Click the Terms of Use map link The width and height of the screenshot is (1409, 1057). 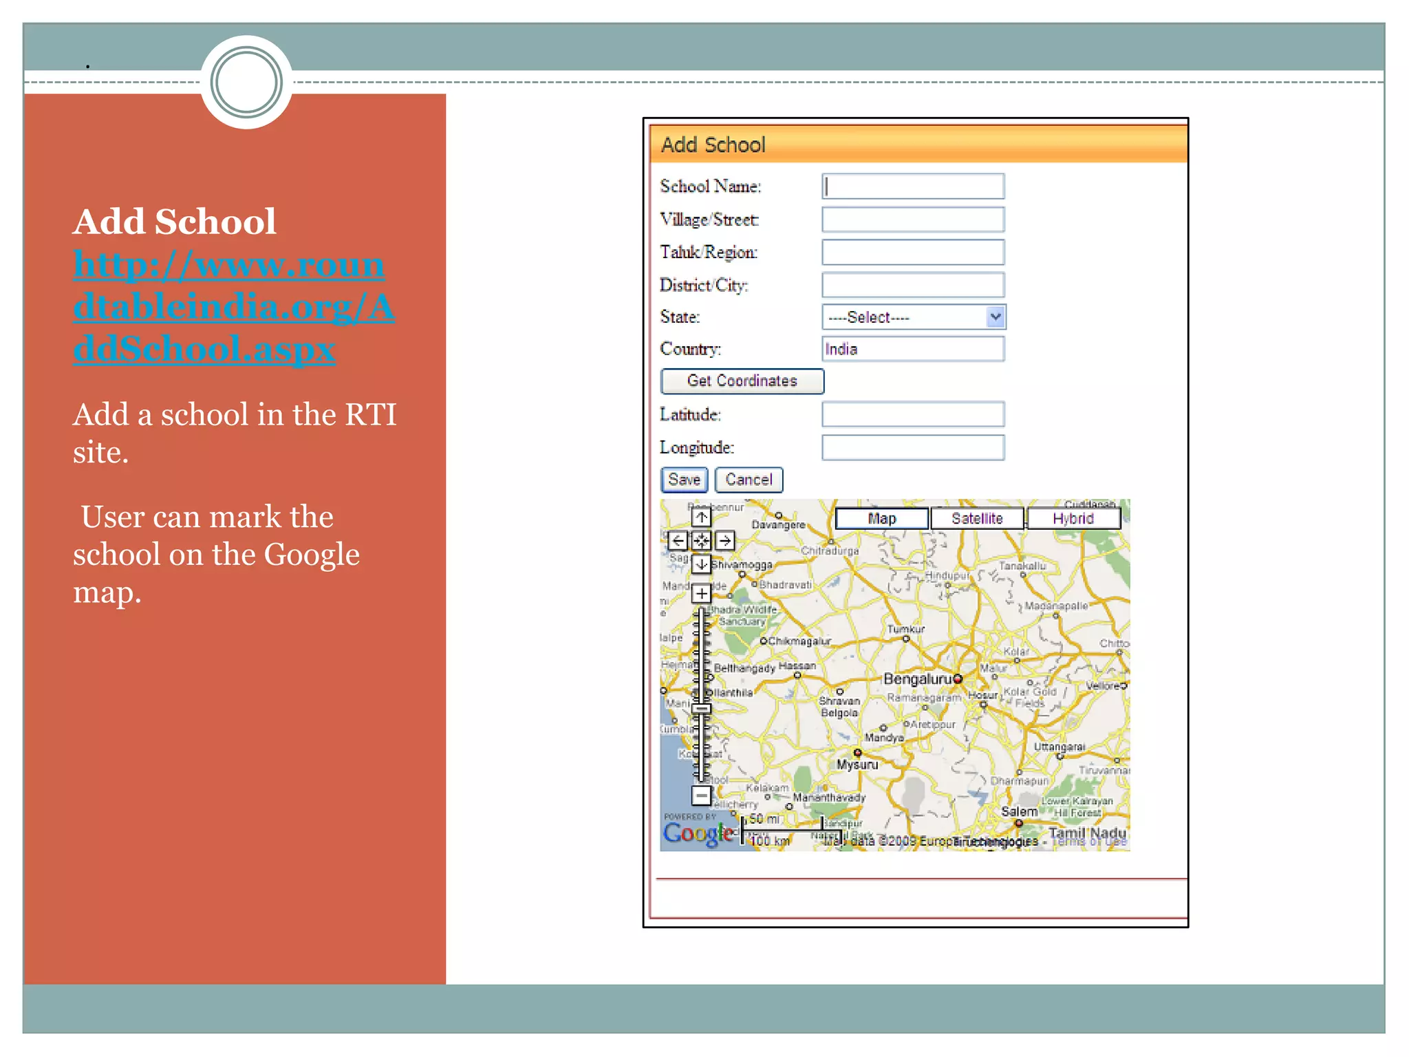point(1090,842)
